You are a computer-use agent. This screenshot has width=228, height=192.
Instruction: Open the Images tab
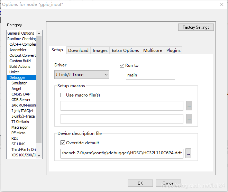100,51
